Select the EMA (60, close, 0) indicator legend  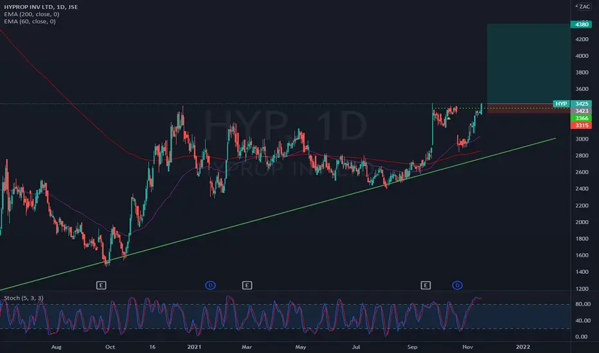(30, 21)
